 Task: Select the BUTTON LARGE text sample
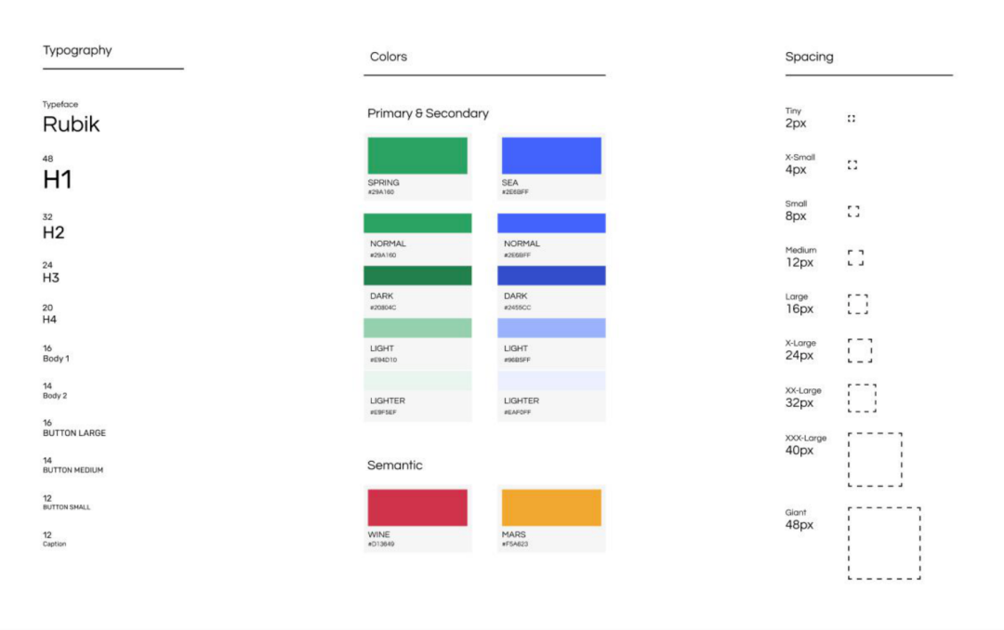coord(74,433)
